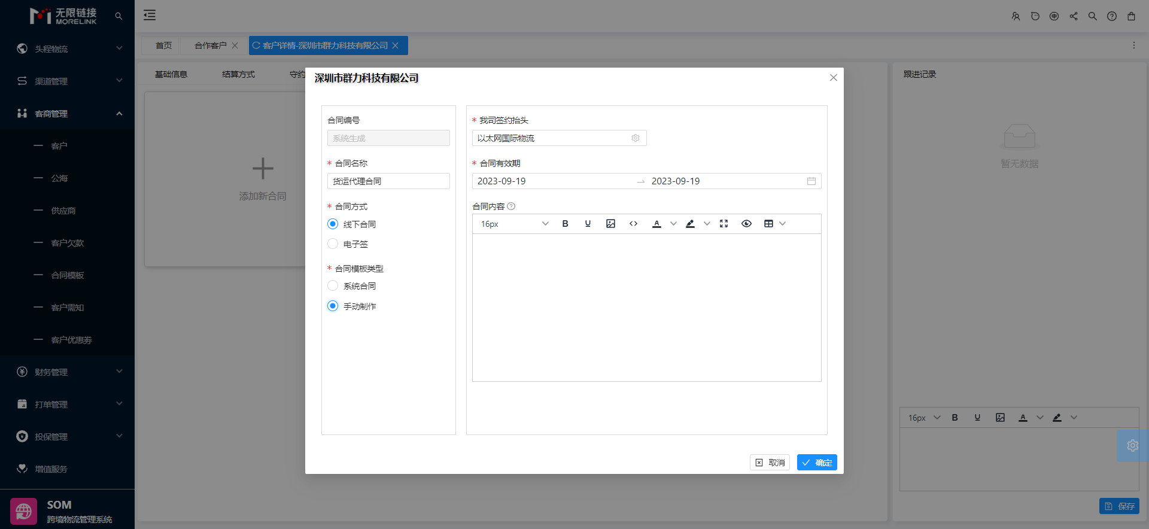The image size is (1149, 529).
Task: Enter fullscreen mode in contract editor
Action: click(x=724, y=224)
